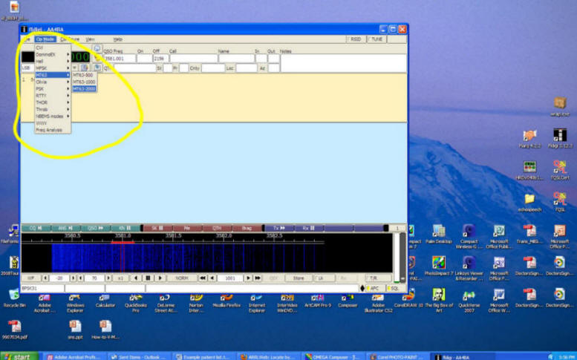This screenshot has height=360, width=577.
Task: Open Mozilla Firefox desktop icon
Action: 226,301
